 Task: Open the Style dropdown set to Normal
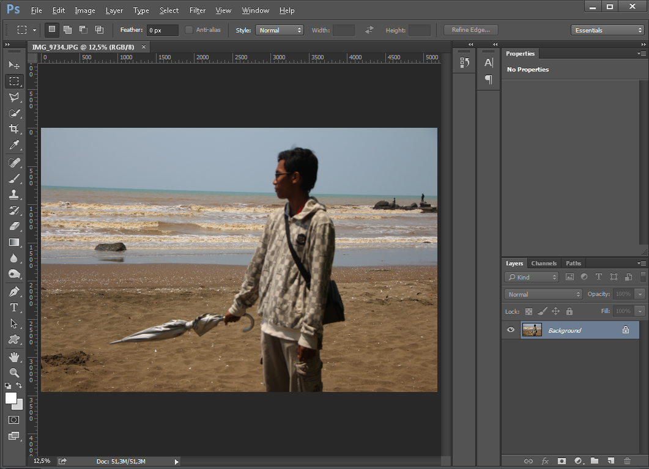pyautogui.click(x=279, y=30)
